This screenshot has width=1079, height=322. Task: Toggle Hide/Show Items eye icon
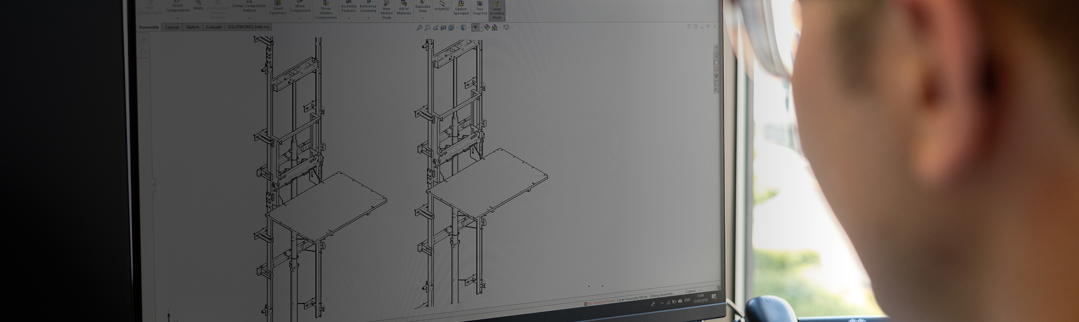[475, 27]
